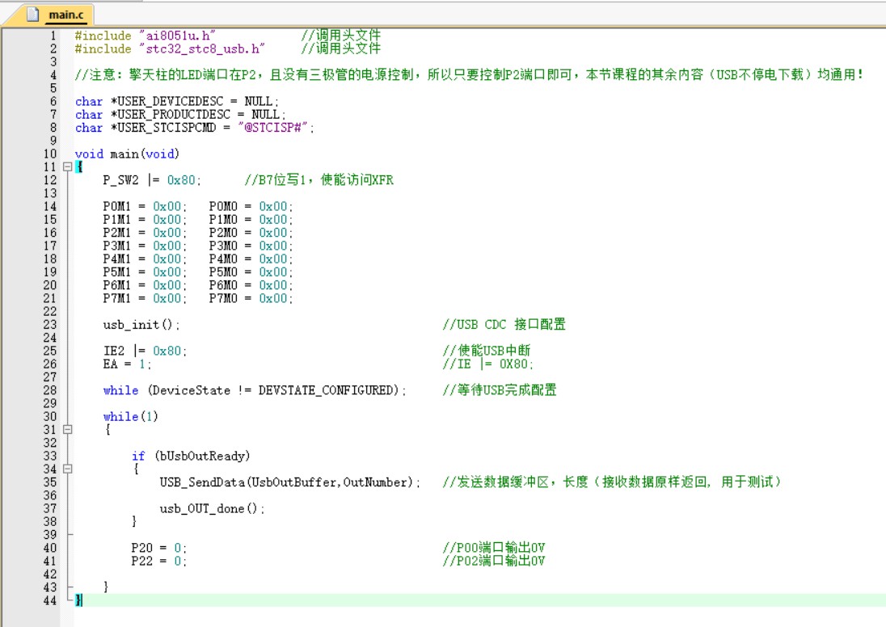Click the IE2 |= 0x80 statement
Screen dimensions: 886x627
point(145,351)
